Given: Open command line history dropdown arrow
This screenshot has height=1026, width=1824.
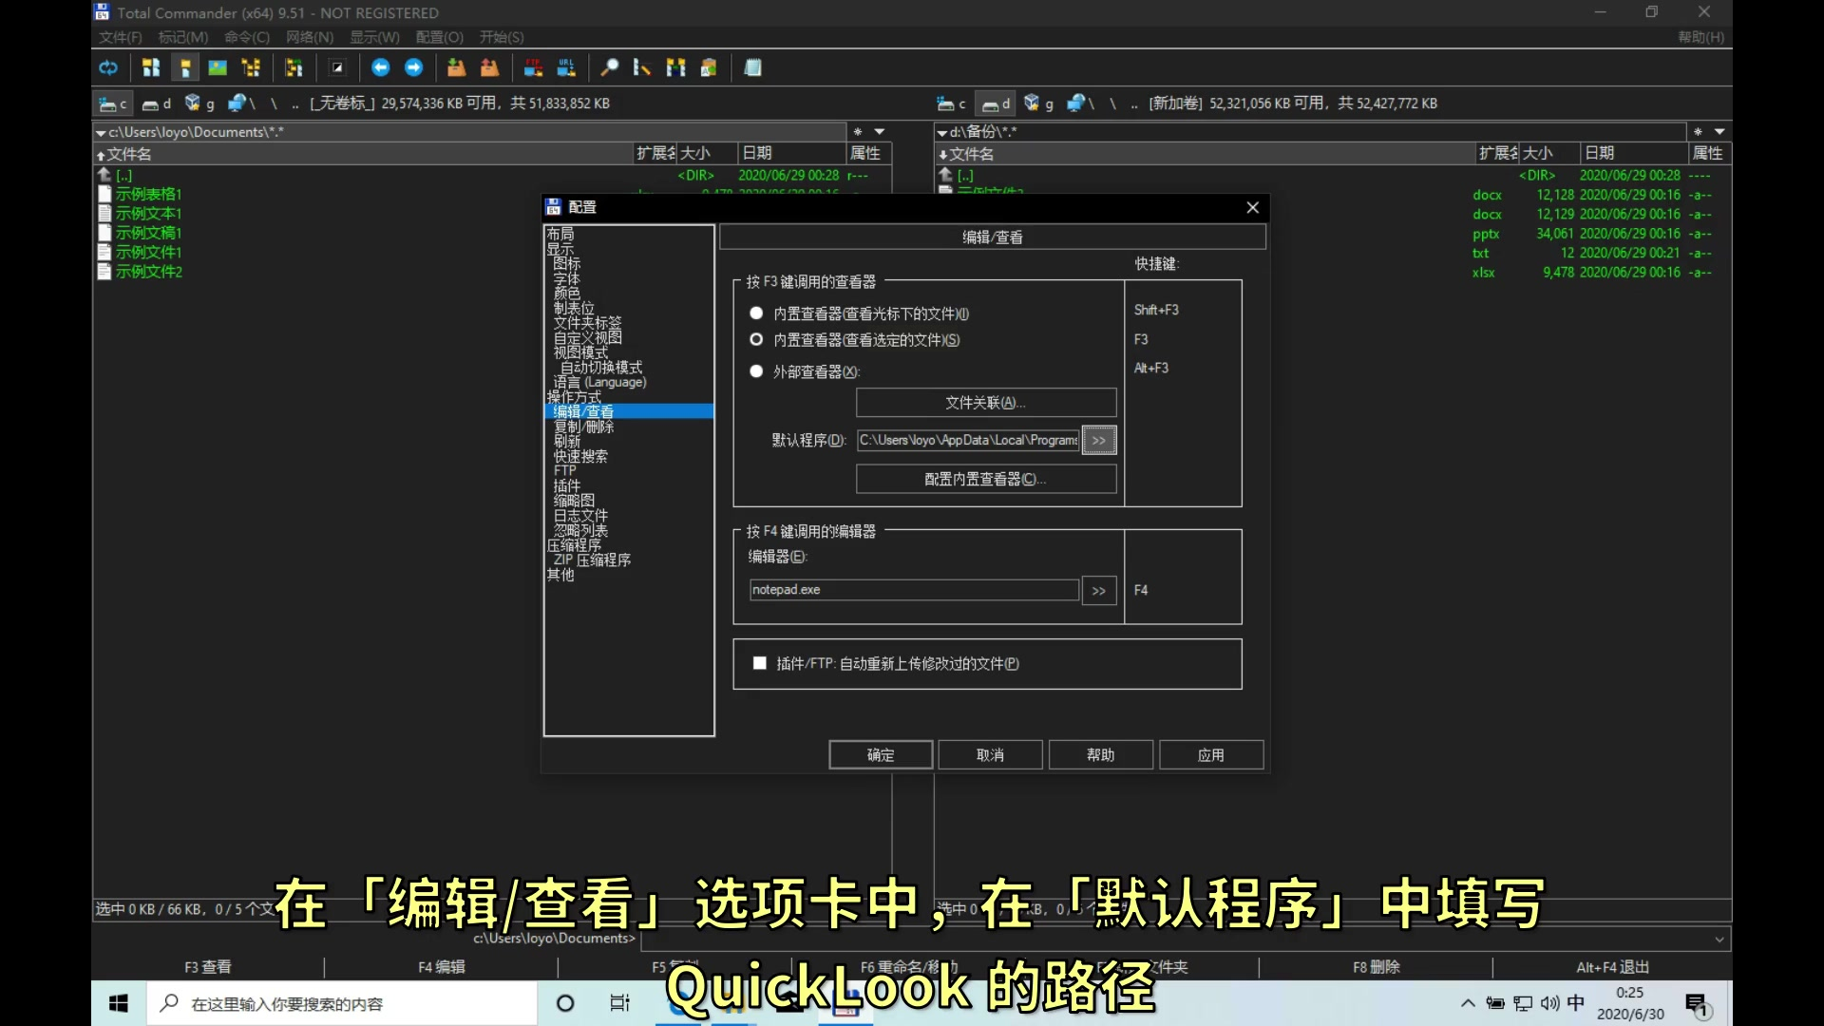Looking at the screenshot, I should (1719, 940).
